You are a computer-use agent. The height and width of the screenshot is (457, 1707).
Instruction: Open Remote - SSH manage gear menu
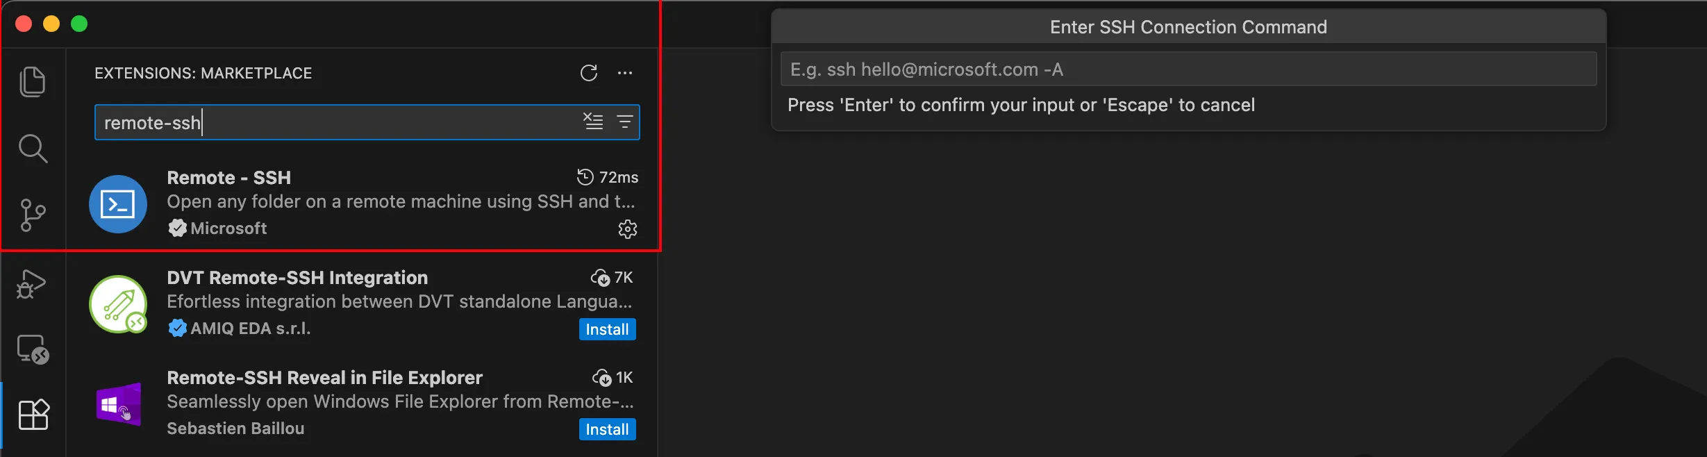point(628,229)
